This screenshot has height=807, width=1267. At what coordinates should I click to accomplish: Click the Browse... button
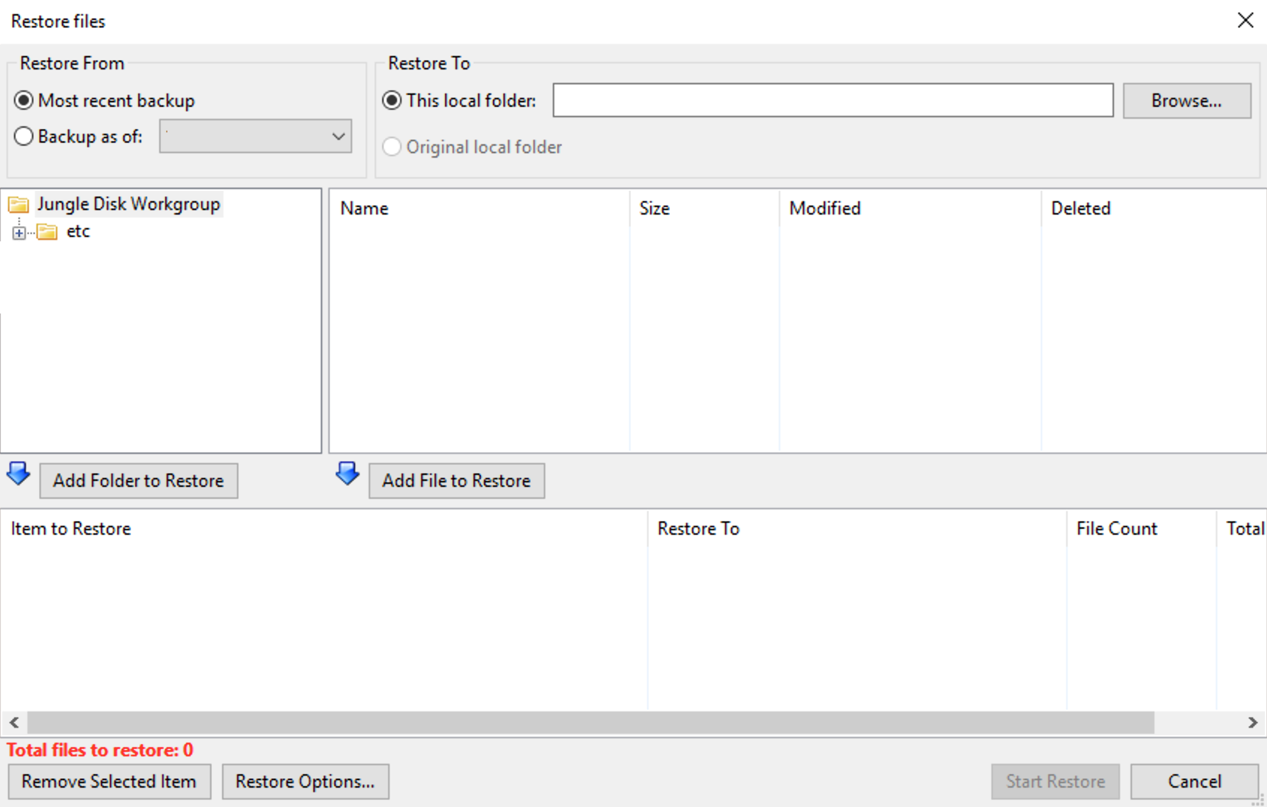(x=1187, y=100)
